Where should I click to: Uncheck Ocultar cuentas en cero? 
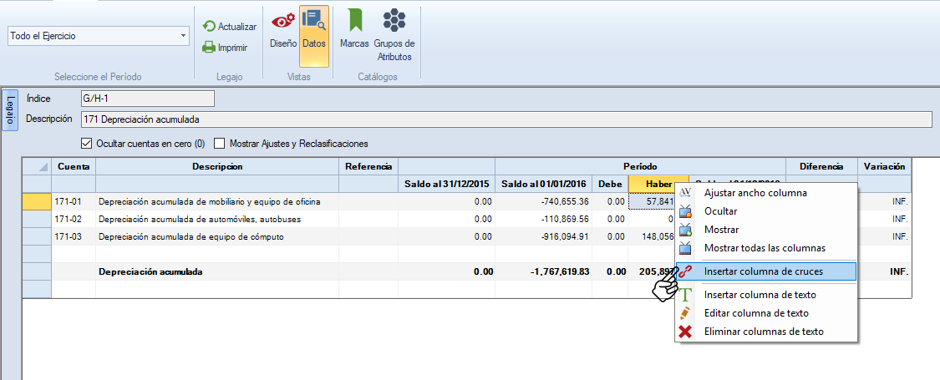(x=87, y=143)
